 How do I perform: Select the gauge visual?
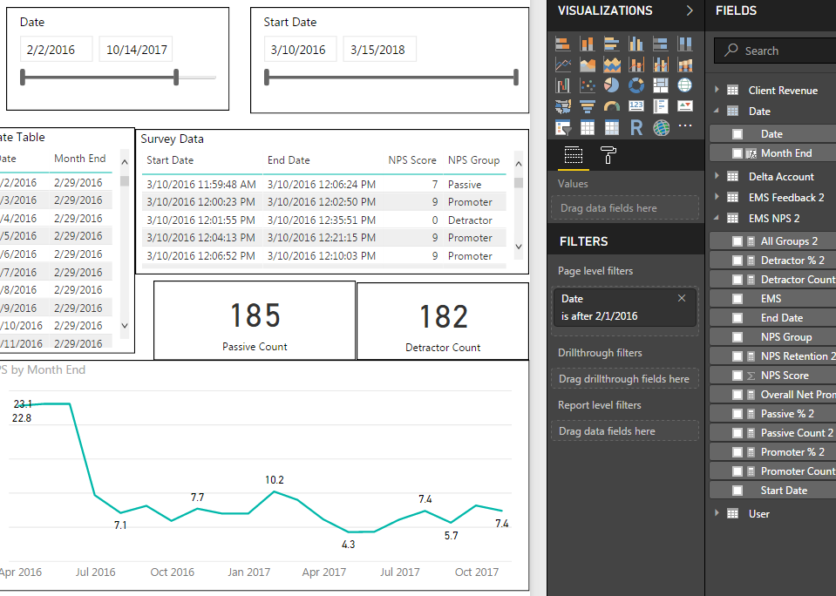[612, 106]
